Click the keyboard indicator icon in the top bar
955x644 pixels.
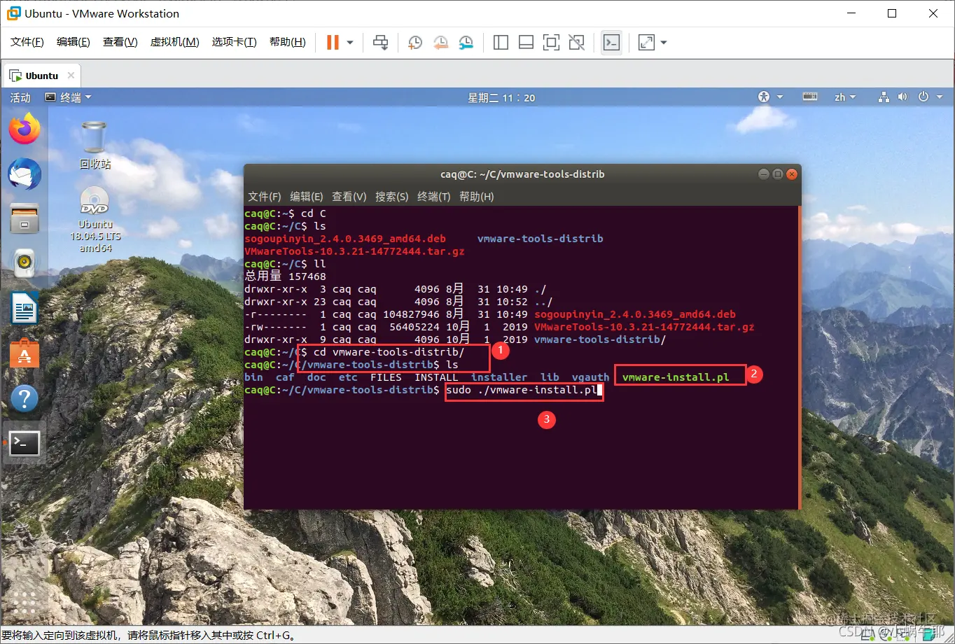810,97
